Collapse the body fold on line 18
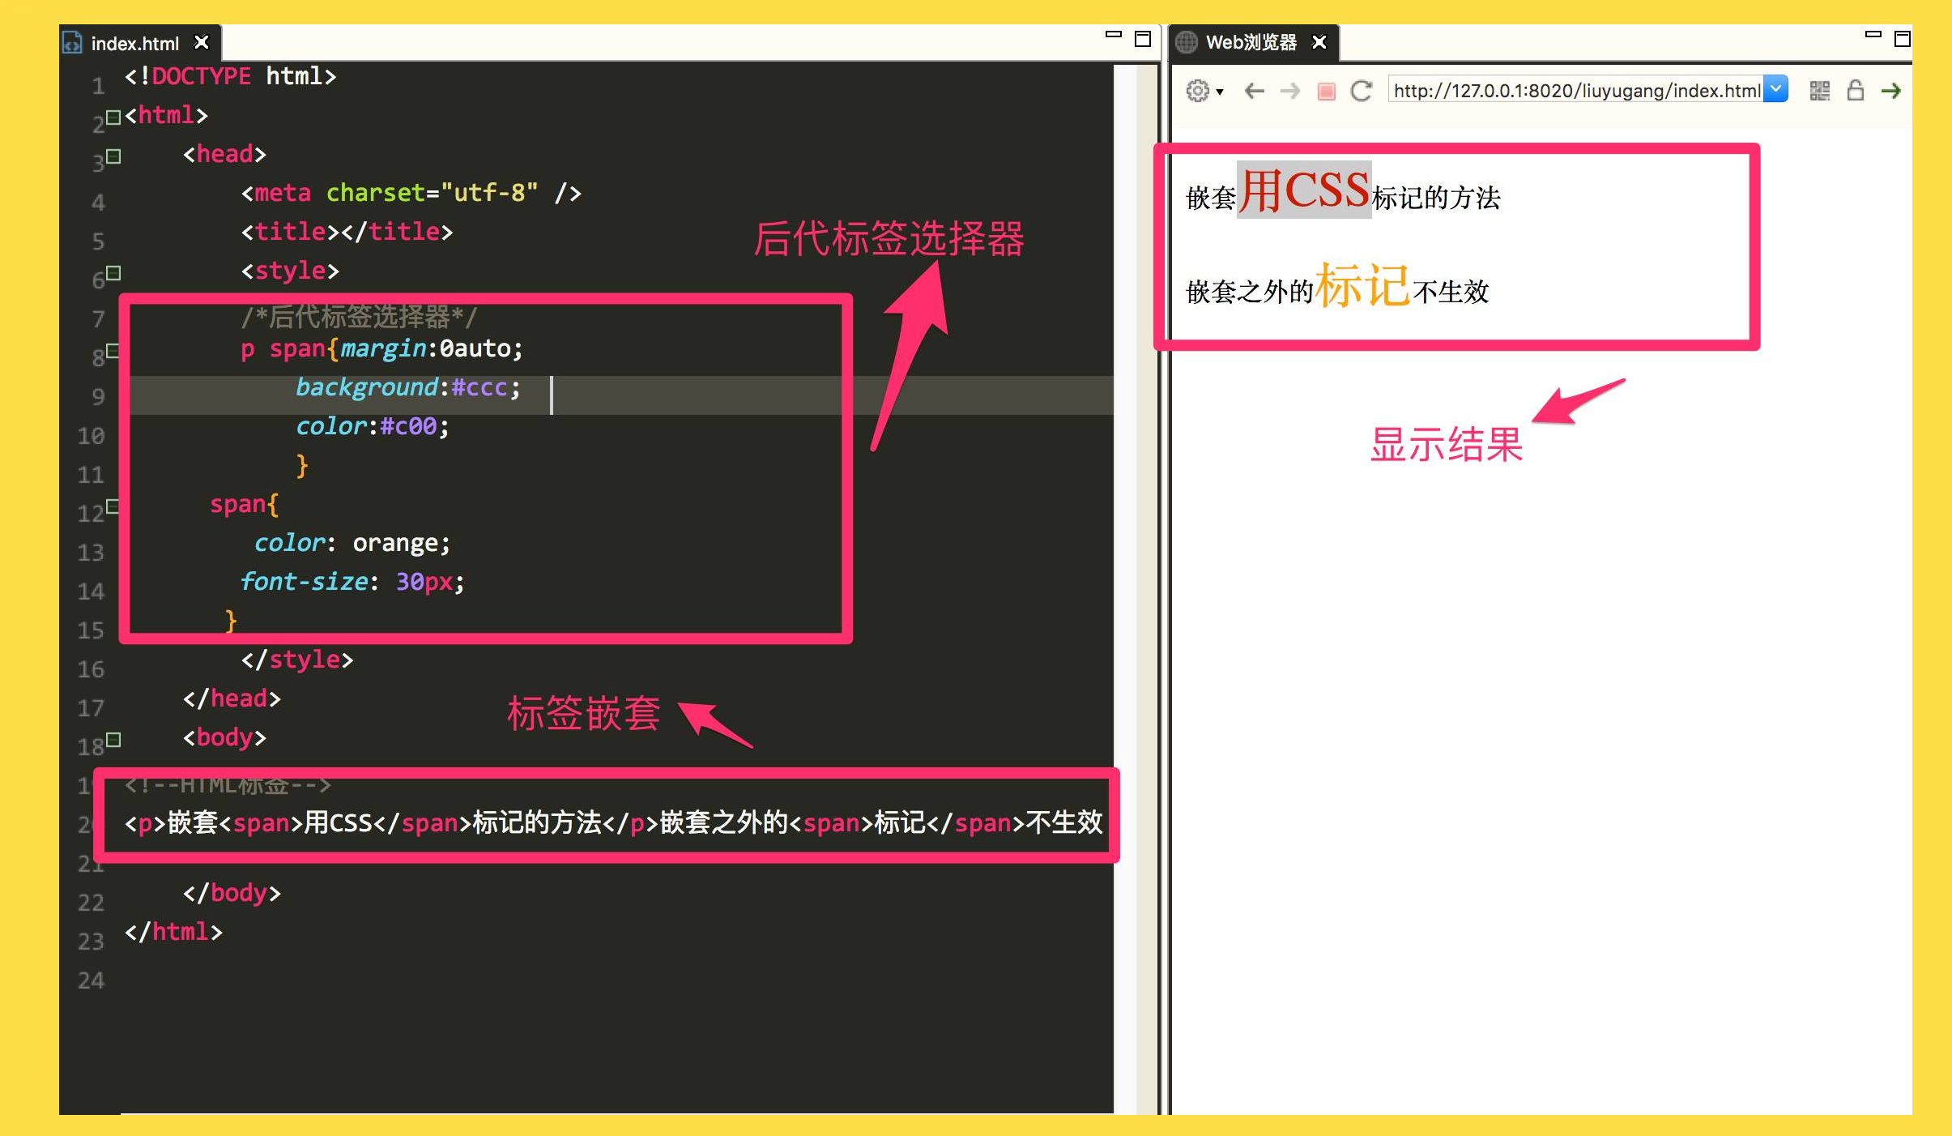 (x=113, y=740)
